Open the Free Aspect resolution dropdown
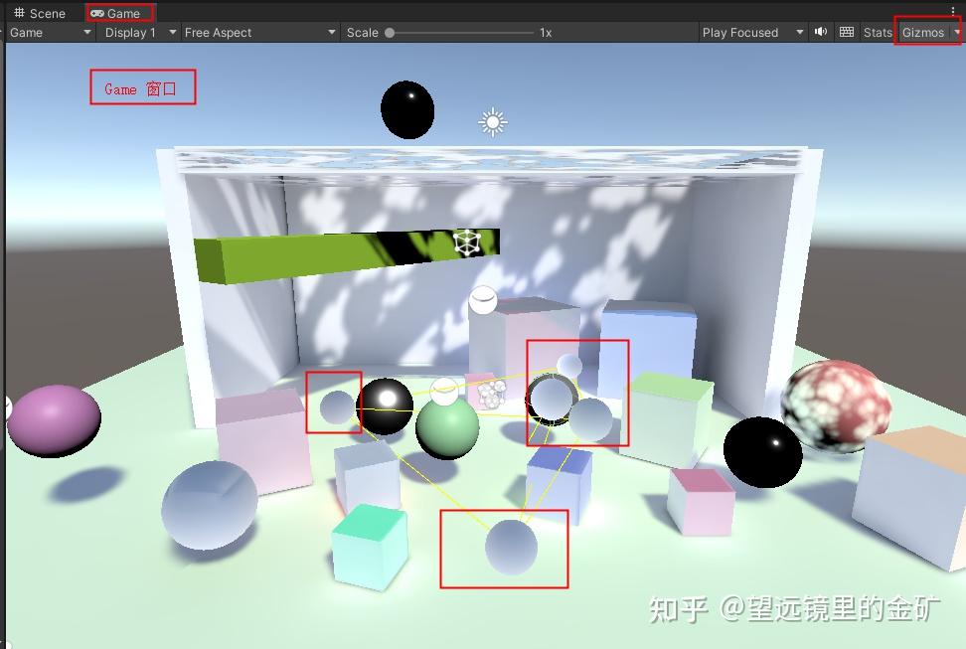Viewport: 966px width, 649px height. [x=260, y=33]
